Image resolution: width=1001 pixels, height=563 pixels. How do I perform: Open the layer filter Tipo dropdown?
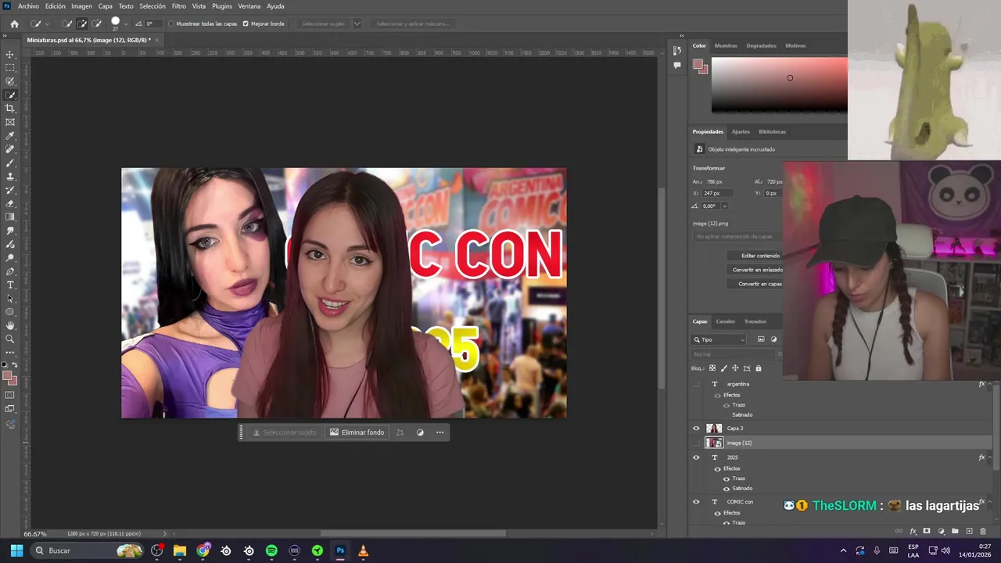(x=719, y=339)
